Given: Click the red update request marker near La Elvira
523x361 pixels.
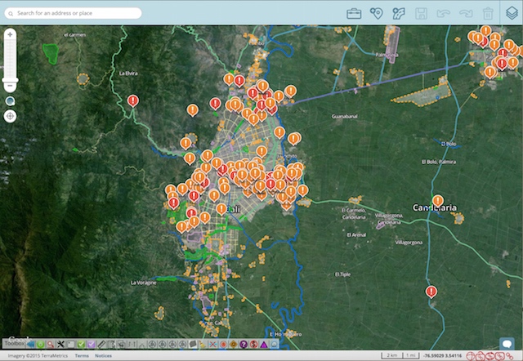Looking at the screenshot, I should (133, 100).
